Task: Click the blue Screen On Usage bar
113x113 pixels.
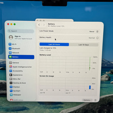Action: (x=90, y=87)
